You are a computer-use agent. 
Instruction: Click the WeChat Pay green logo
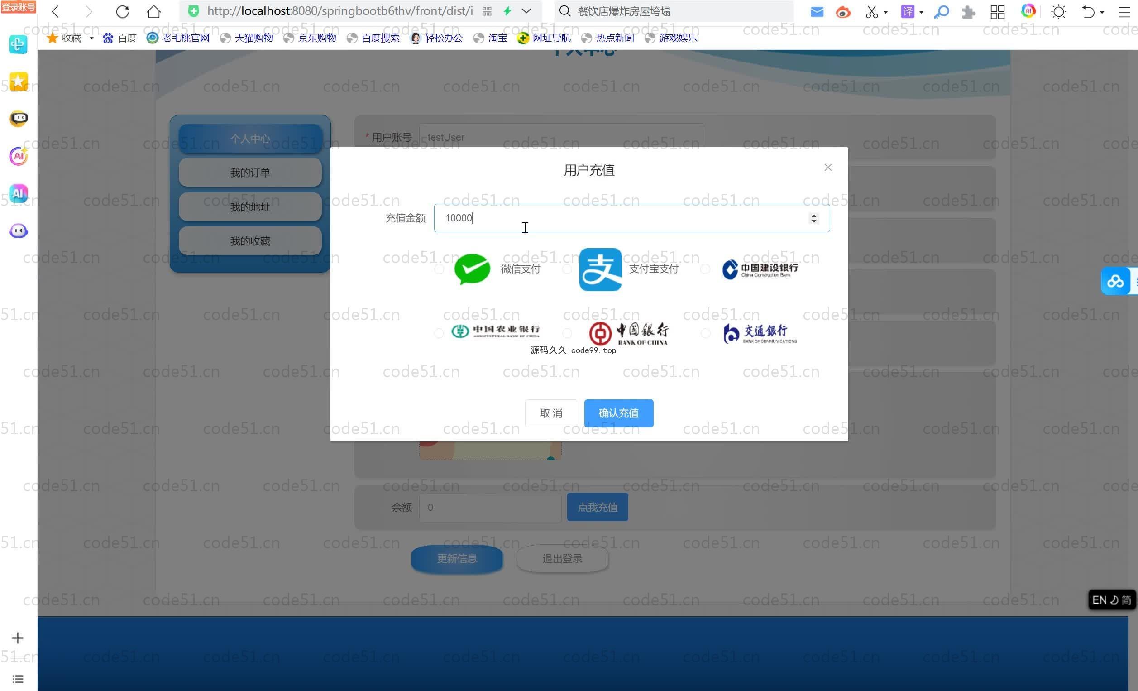point(472,269)
